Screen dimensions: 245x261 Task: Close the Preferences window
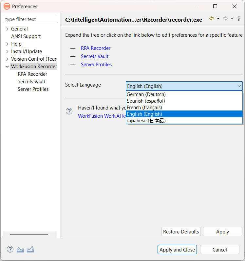pyautogui.click(x=235, y=6)
